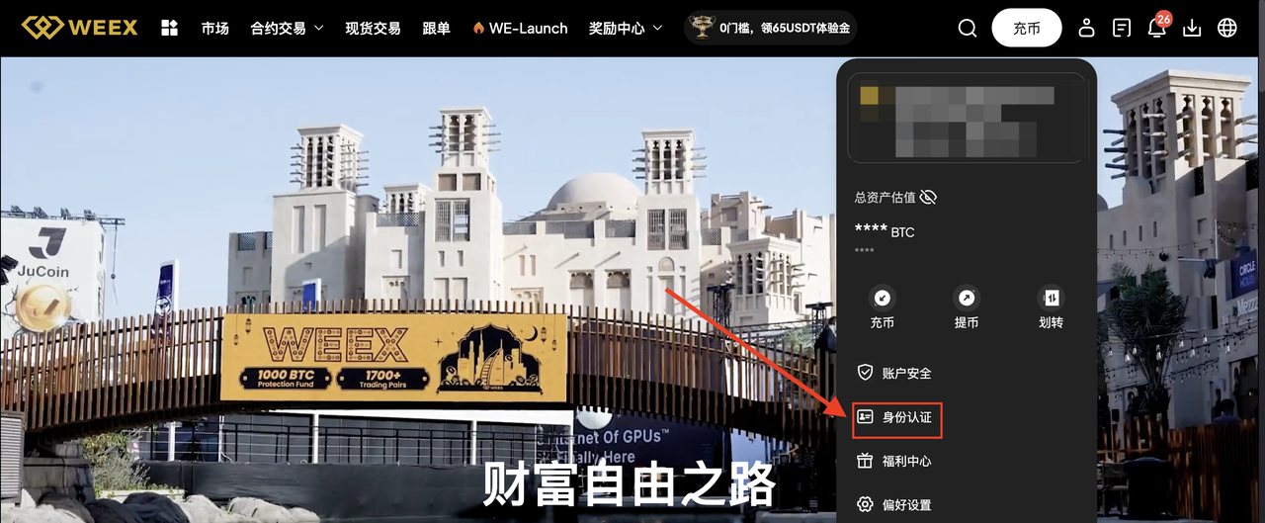Click the 65USDT trial bonus banner
Image resolution: width=1265 pixels, height=523 pixels.
coord(770,28)
